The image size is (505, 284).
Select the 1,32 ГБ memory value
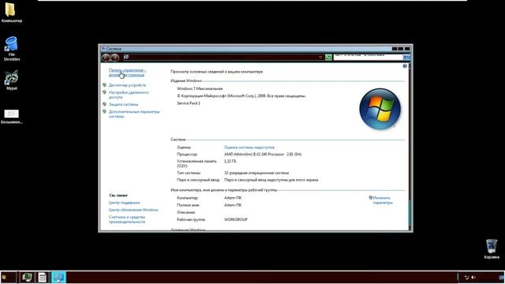[230, 161]
